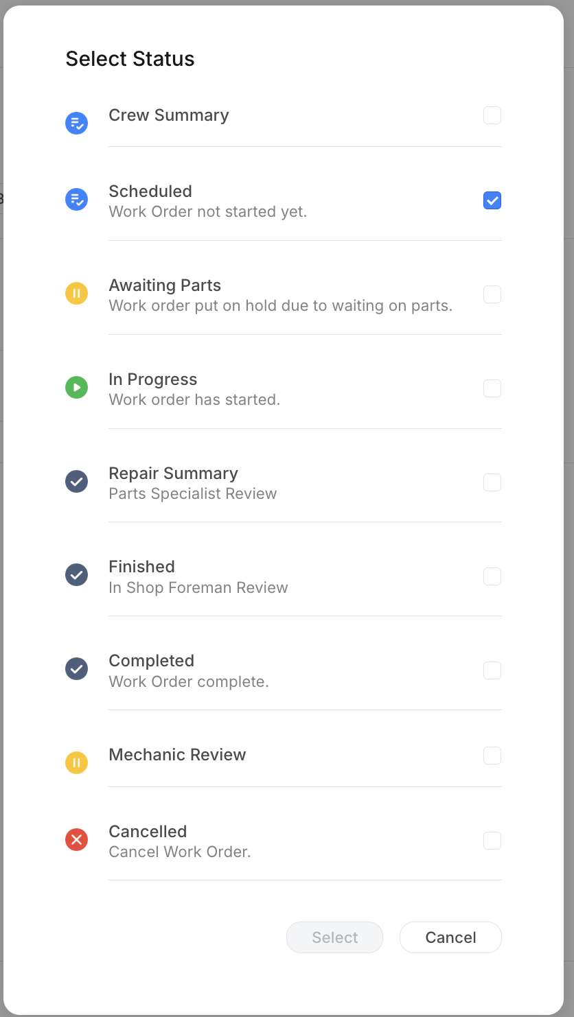The height and width of the screenshot is (1017, 574).
Task: Click the Crew Summary status icon
Action: (76, 123)
